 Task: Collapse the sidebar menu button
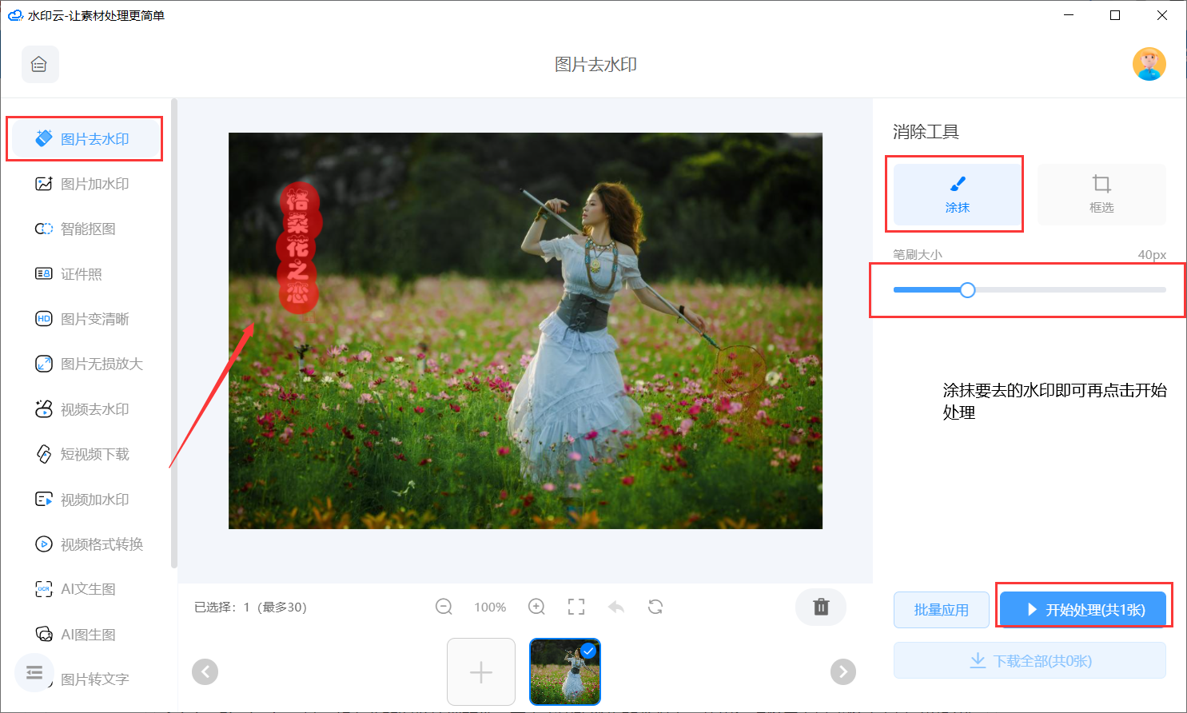[x=34, y=672]
